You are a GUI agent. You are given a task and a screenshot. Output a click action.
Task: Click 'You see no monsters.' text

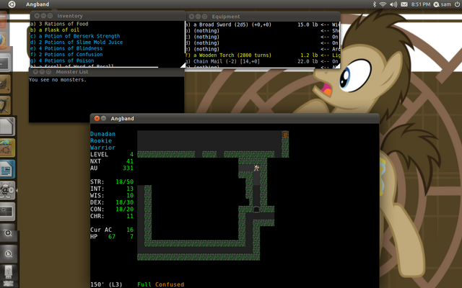coord(58,80)
